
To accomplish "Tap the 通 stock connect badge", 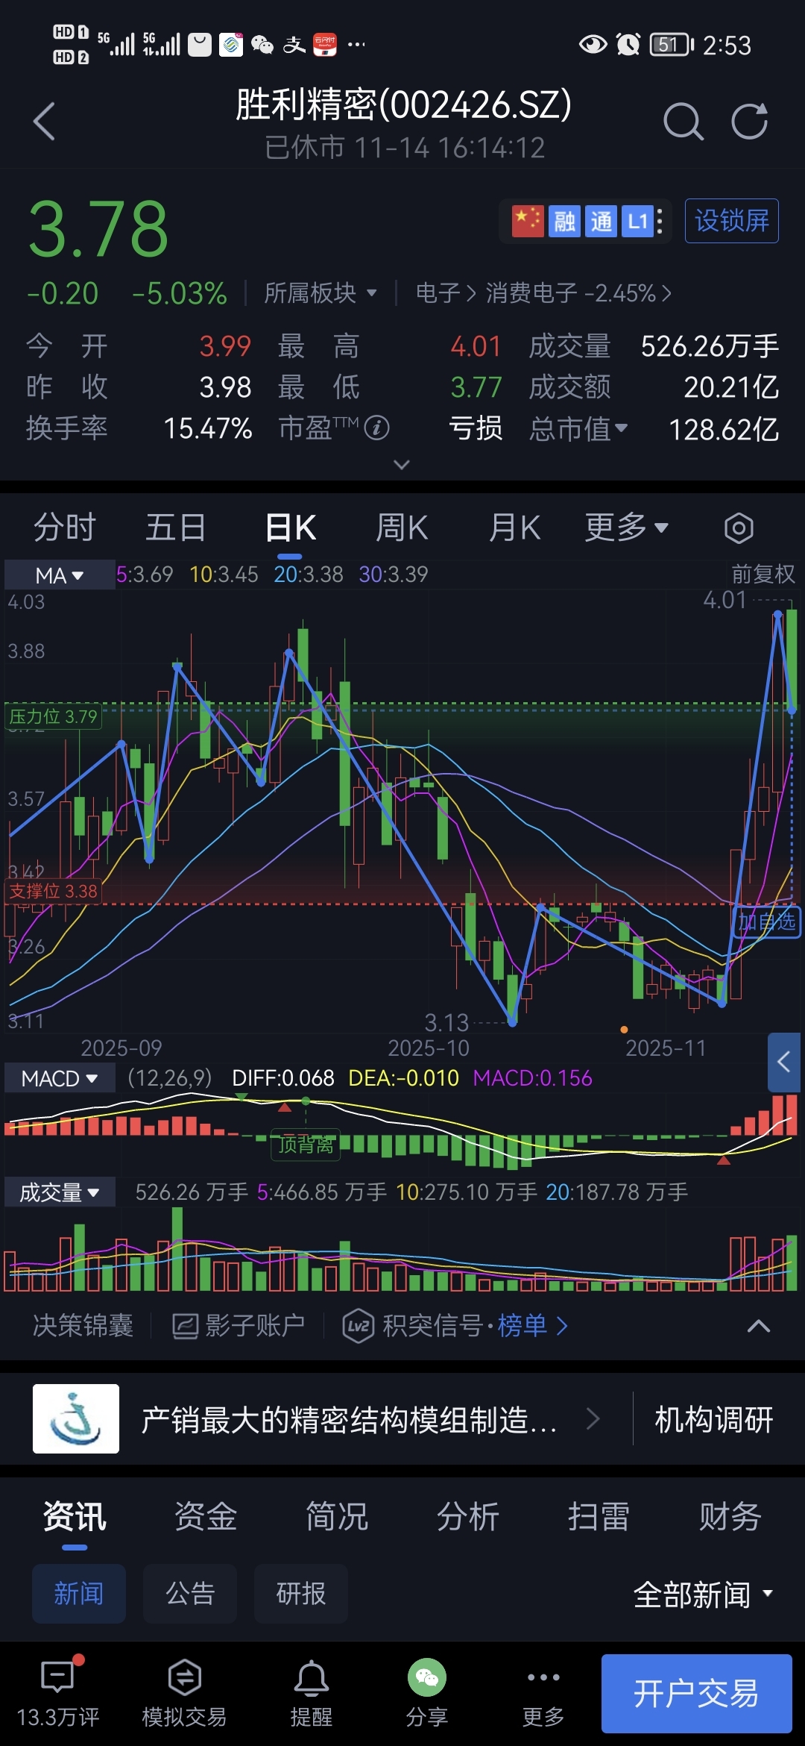I will click(601, 221).
